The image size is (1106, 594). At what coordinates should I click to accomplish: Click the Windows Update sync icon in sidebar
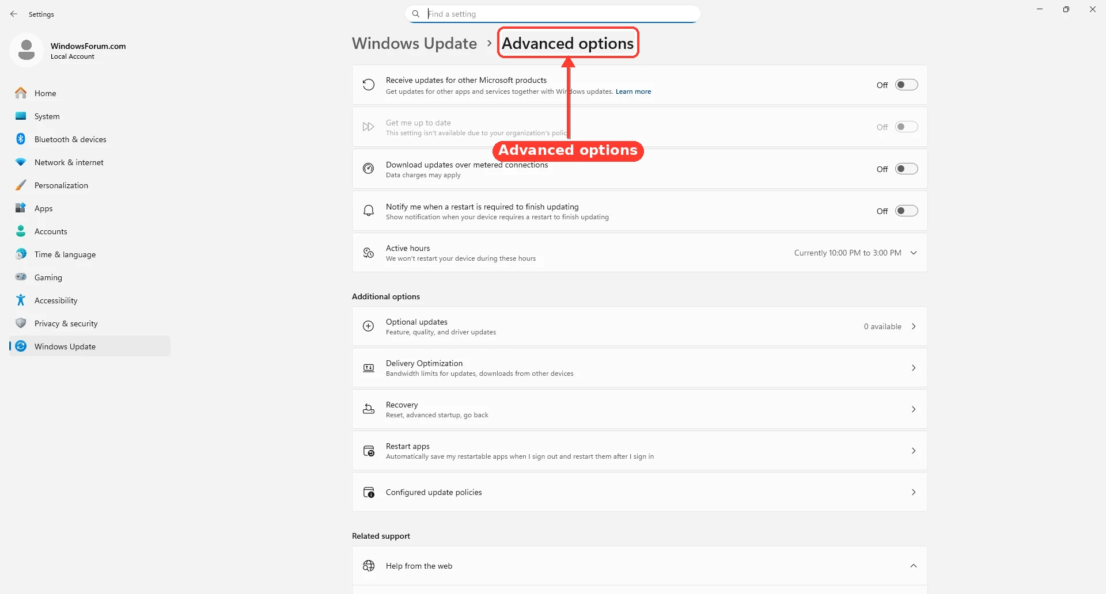(x=21, y=346)
